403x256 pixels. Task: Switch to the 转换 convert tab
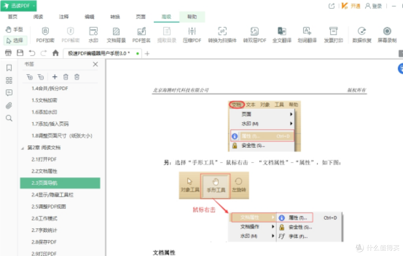tap(115, 17)
